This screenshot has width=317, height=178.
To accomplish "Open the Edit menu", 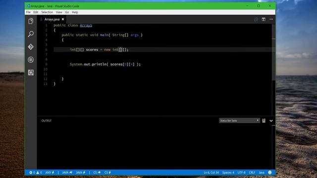I will [36, 12].
